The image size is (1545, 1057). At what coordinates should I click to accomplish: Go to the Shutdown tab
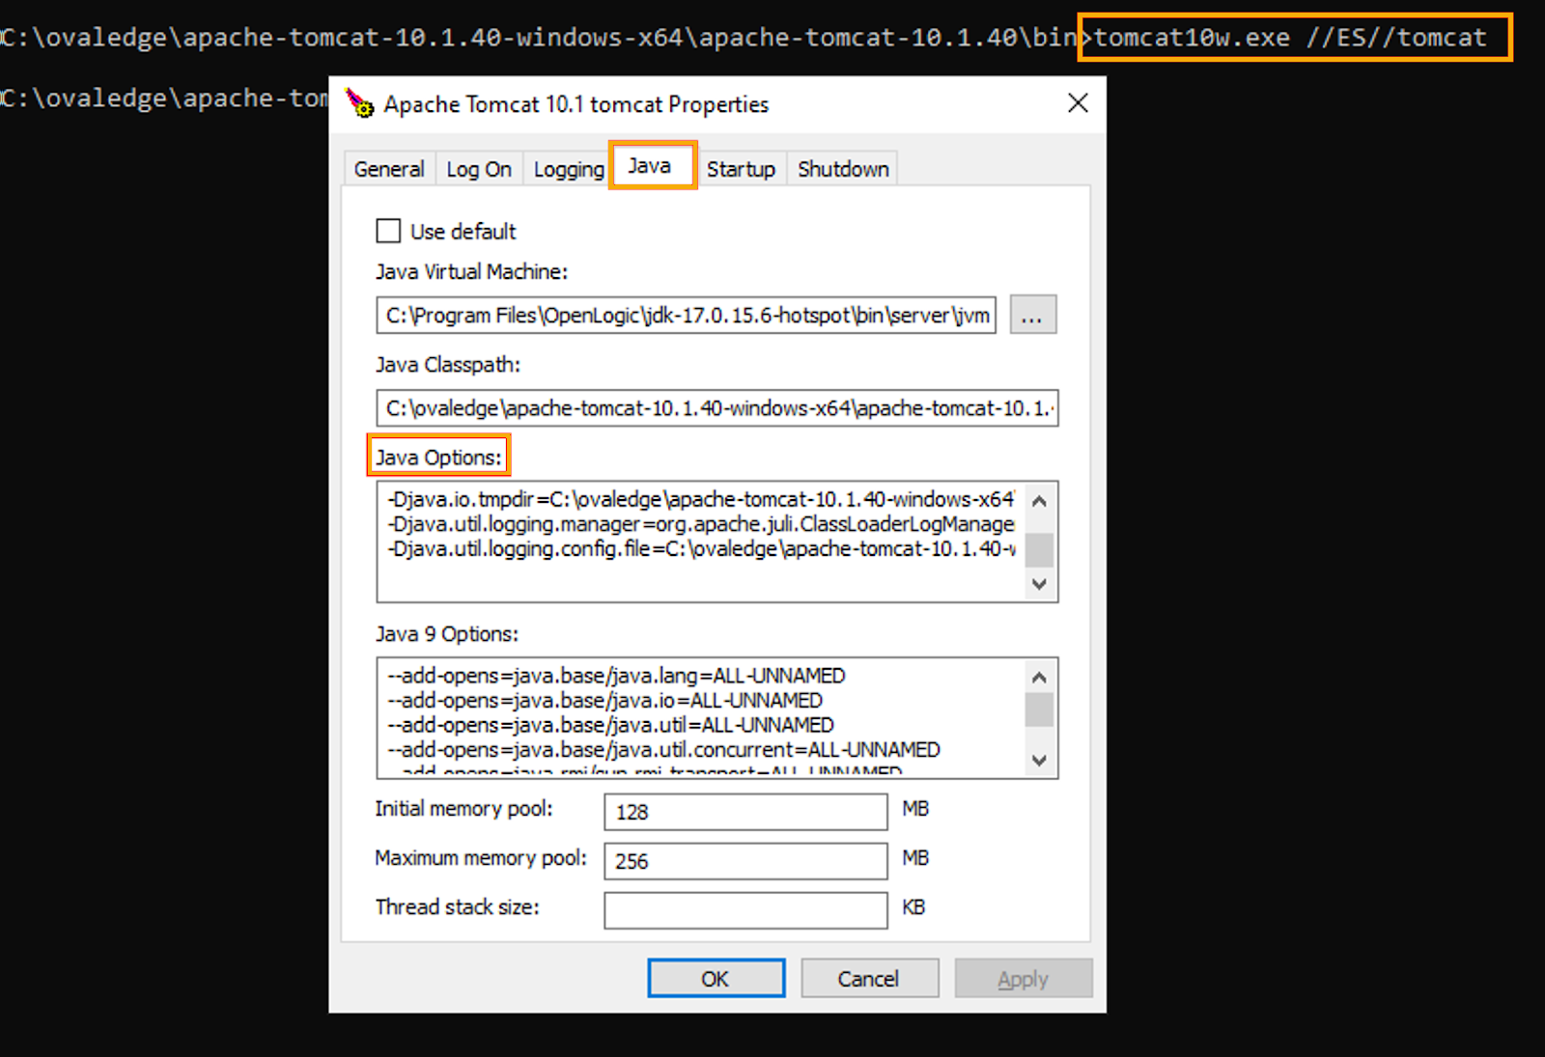842,170
